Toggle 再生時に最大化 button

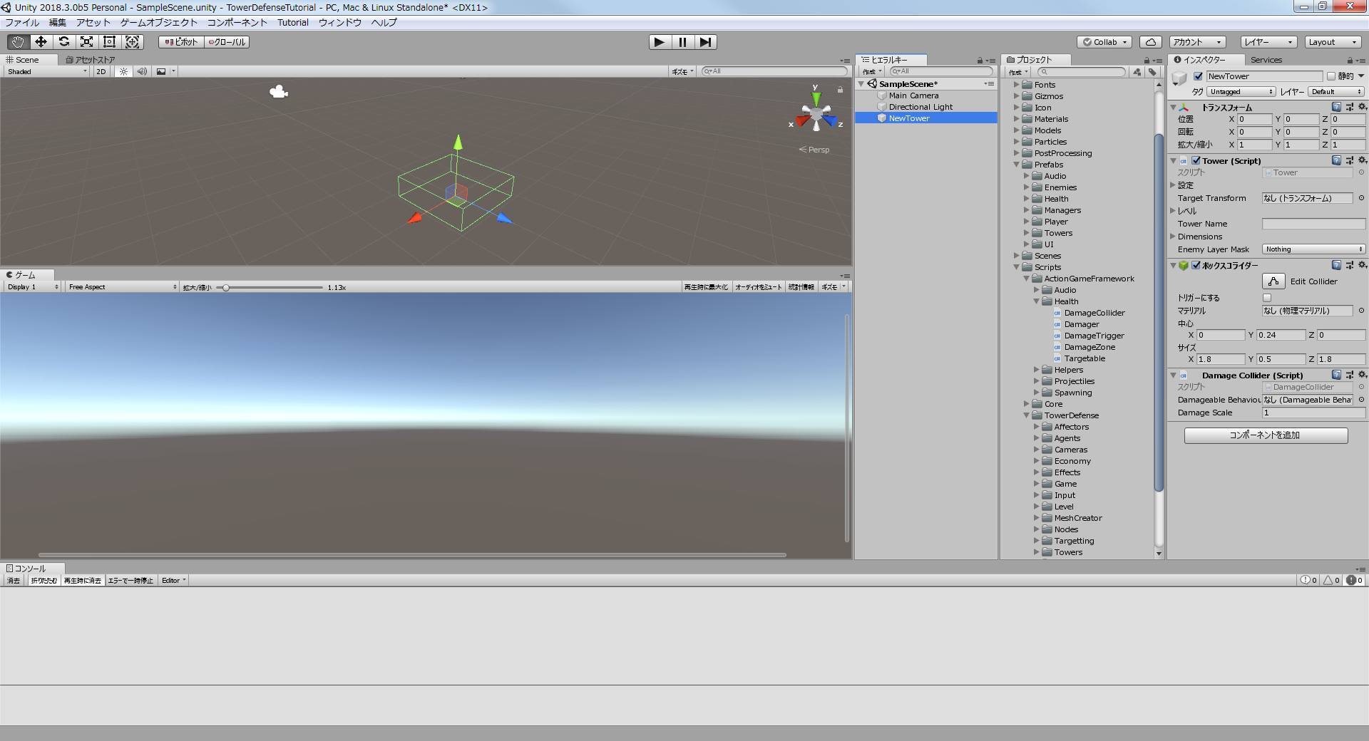706,286
